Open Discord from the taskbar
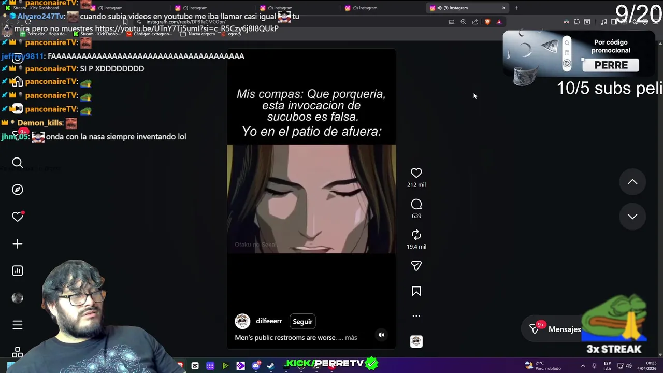This screenshot has height=373, width=663. 256,366
